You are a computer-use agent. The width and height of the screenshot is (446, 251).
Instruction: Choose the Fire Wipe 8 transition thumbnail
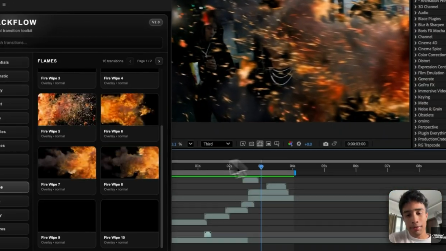coord(130,162)
